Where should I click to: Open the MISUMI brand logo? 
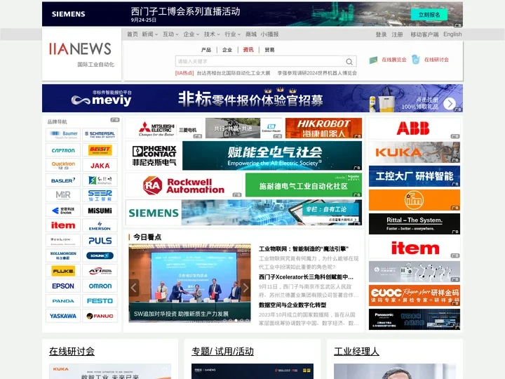100,211
